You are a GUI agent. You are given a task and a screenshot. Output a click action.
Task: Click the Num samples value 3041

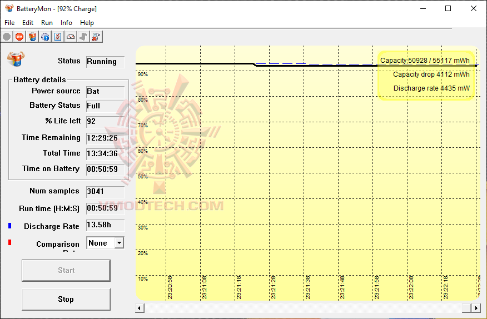point(105,191)
